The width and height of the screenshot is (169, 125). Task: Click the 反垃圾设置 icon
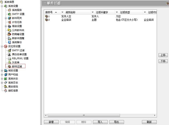click(x=6, y=46)
